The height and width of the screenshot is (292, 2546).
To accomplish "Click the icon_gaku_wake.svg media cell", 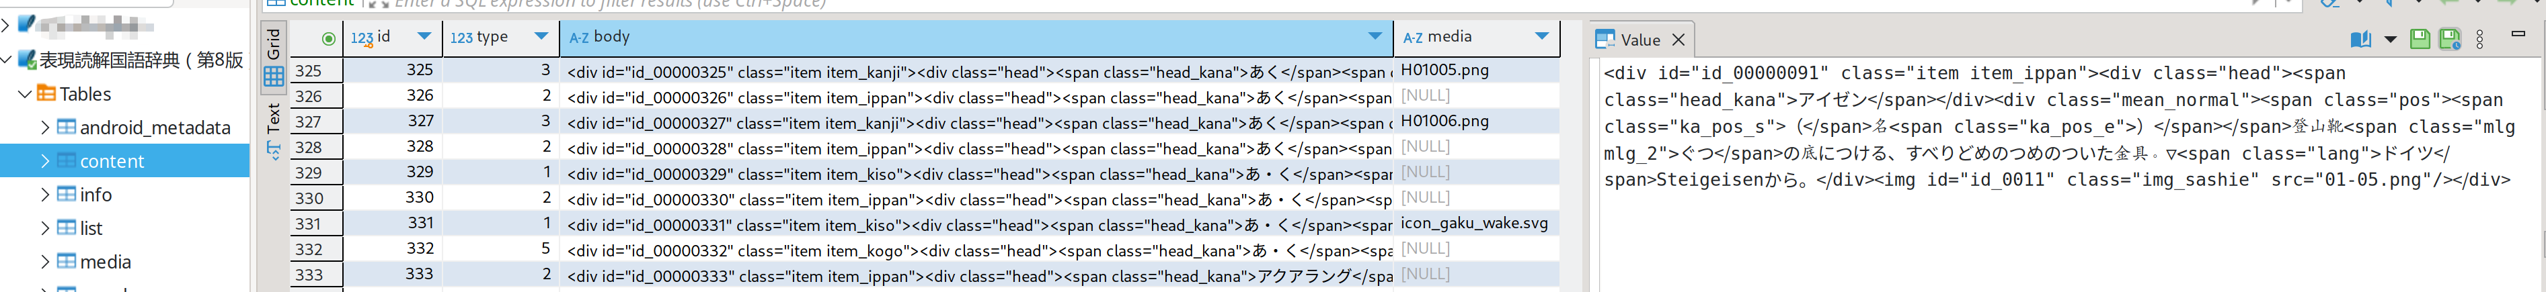I will pyautogui.click(x=1475, y=223).
